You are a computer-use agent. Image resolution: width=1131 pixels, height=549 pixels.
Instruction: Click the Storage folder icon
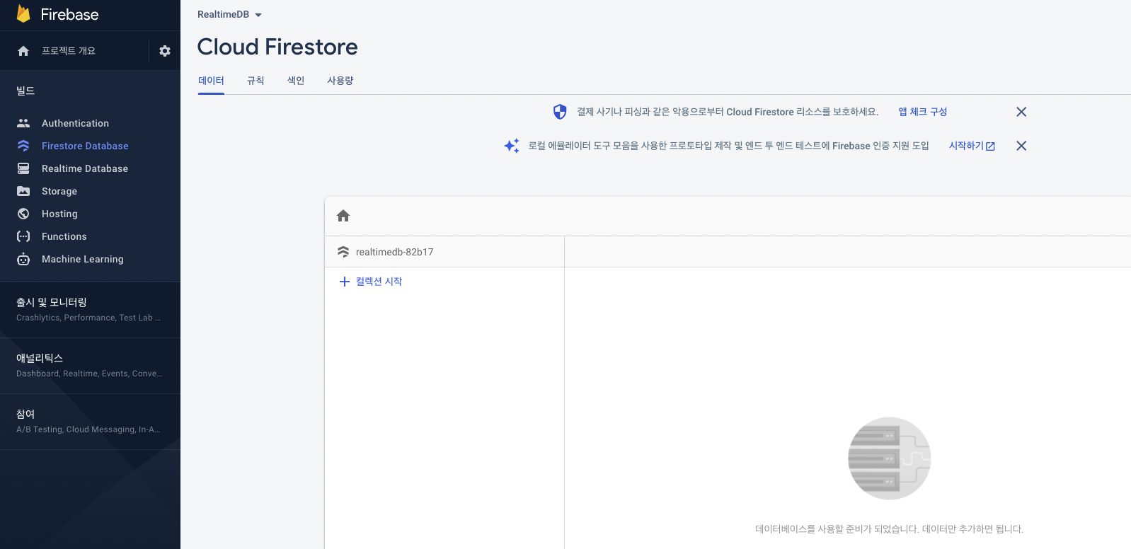[23, 191]
